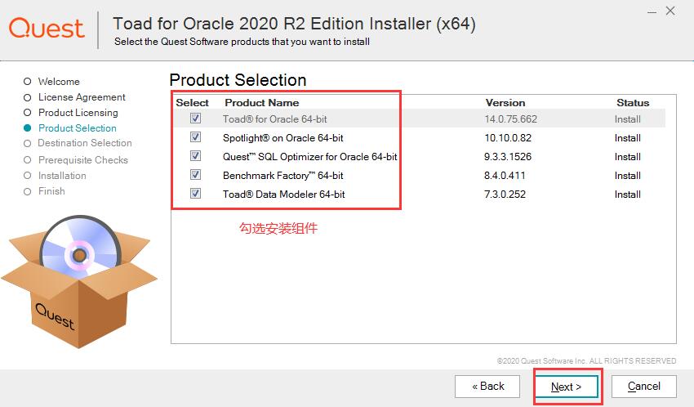The width and height of the screenshot is (694, 407).
Task: Uncheck Spotlight on Oracle 64-bit
Action: (x=195, y=137)
